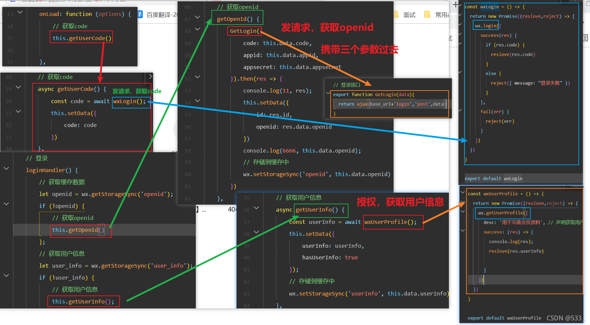
Task: Click openid: res.data.openid line
Action: point(294,127)
